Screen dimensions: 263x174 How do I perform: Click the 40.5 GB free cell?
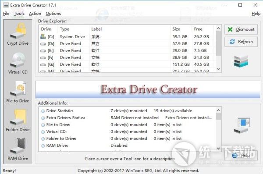click(202, 64)
